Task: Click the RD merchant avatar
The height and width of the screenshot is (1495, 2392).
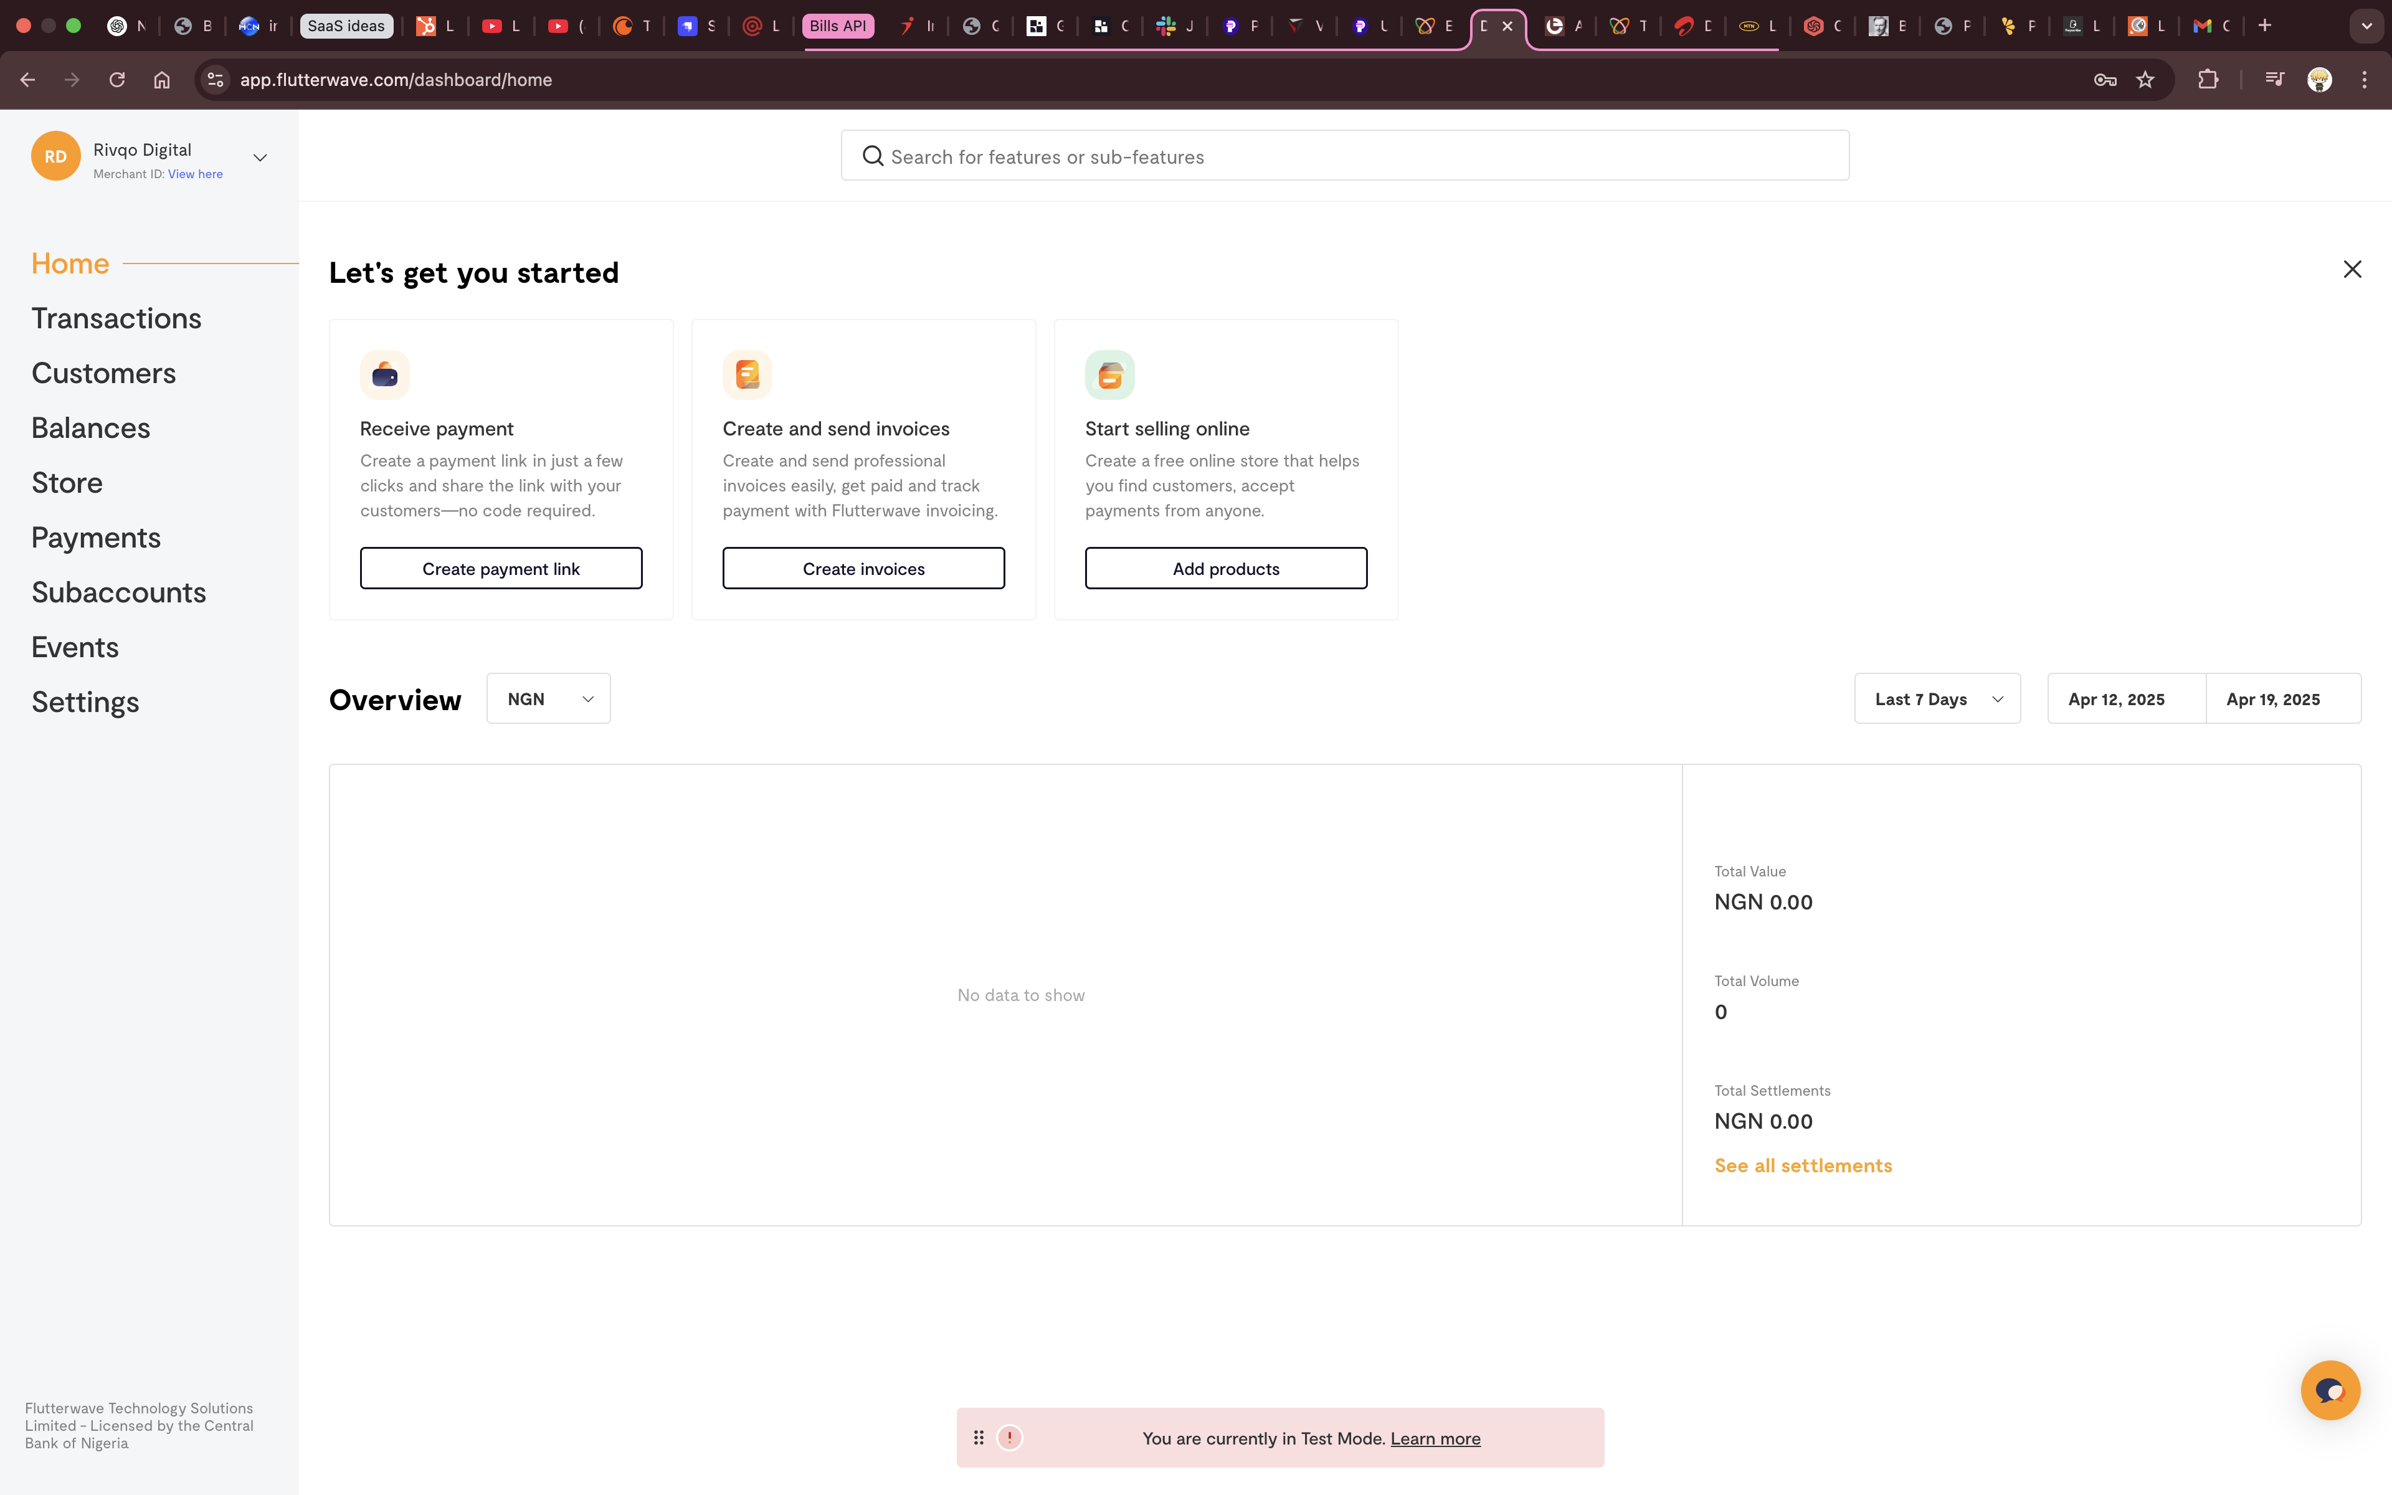Action: coord(55,156)
